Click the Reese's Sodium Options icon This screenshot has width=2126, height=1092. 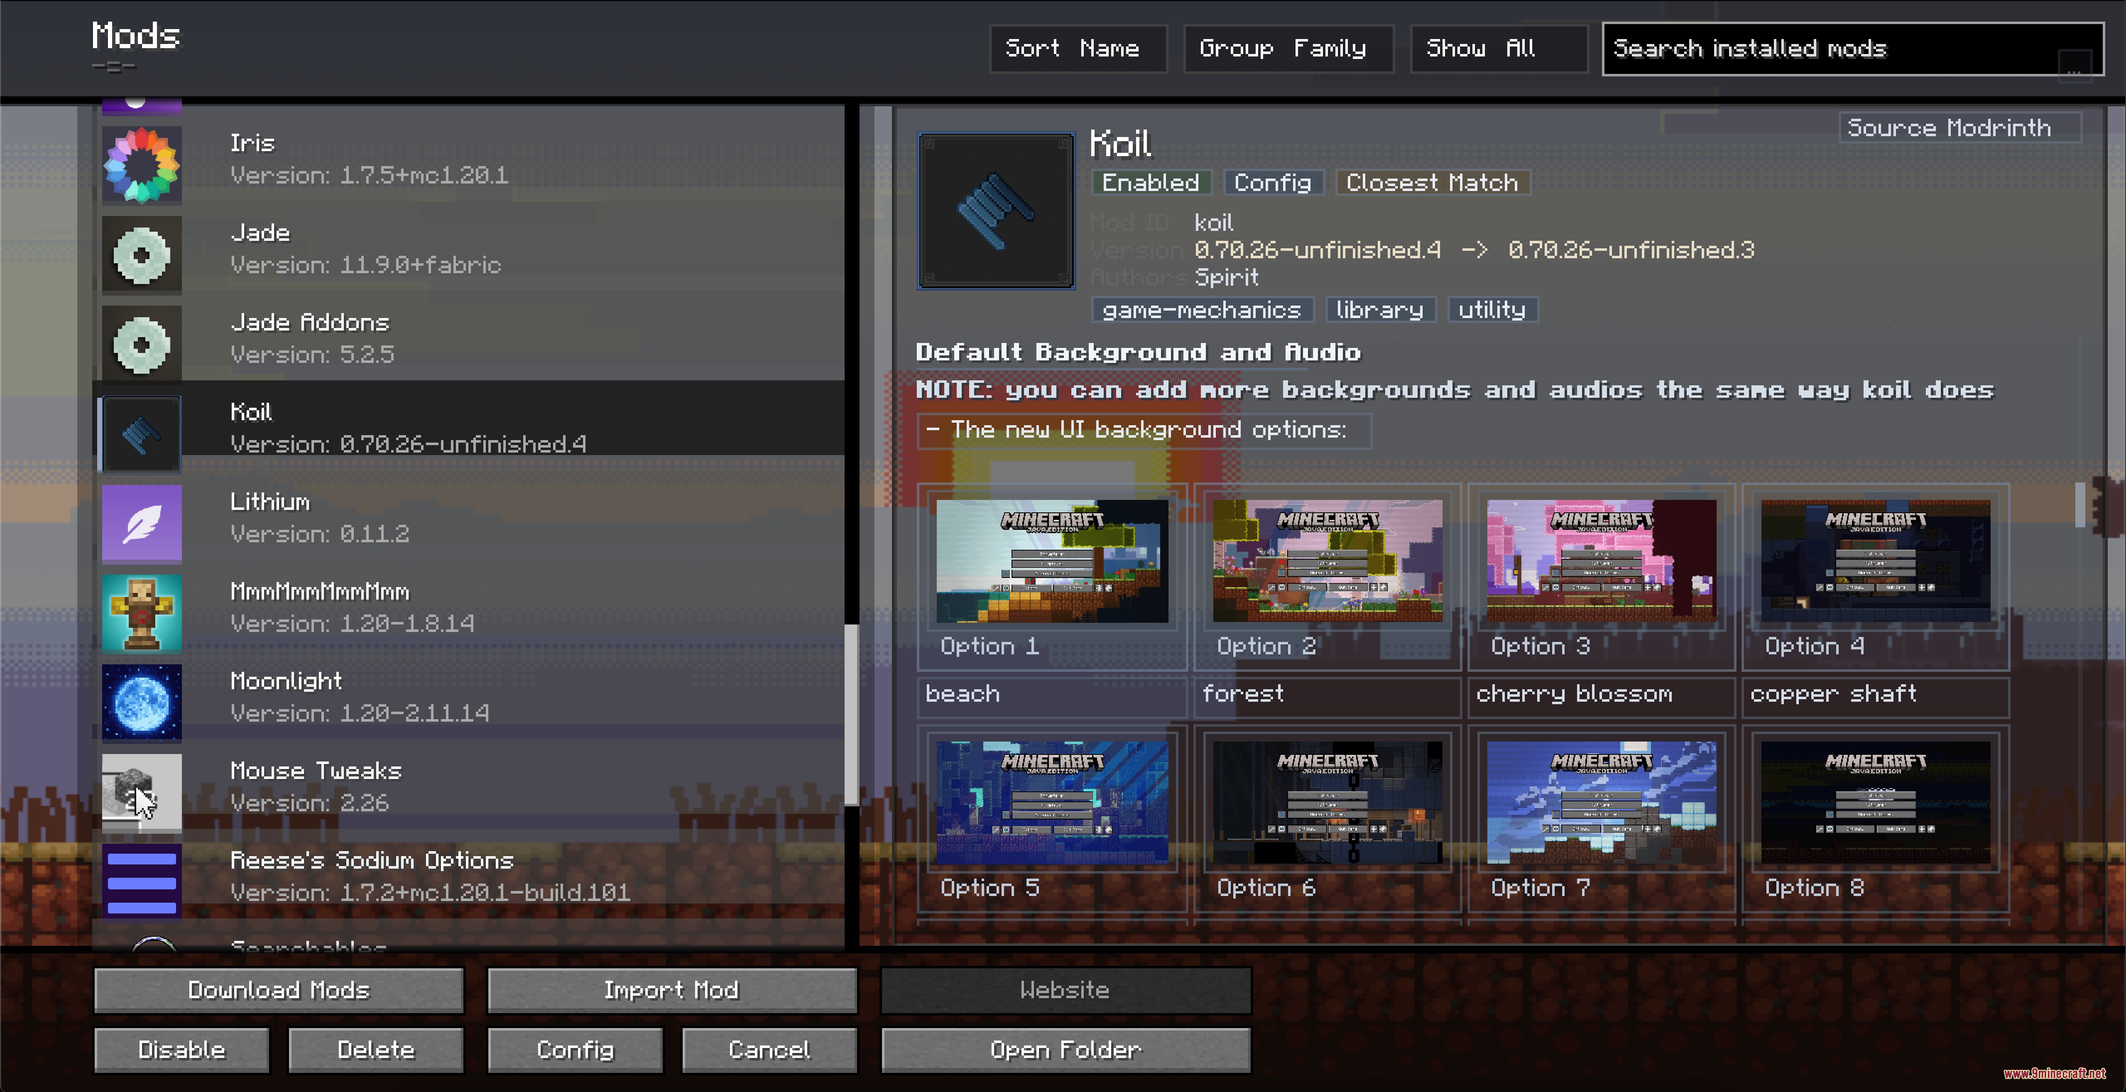point(142,882)
